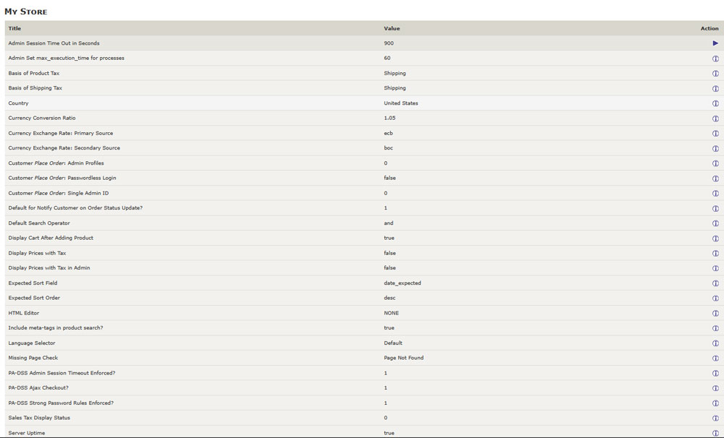Open info for Missing Page Check
This screenshot has height=438, width=724.
click(715, 358)
